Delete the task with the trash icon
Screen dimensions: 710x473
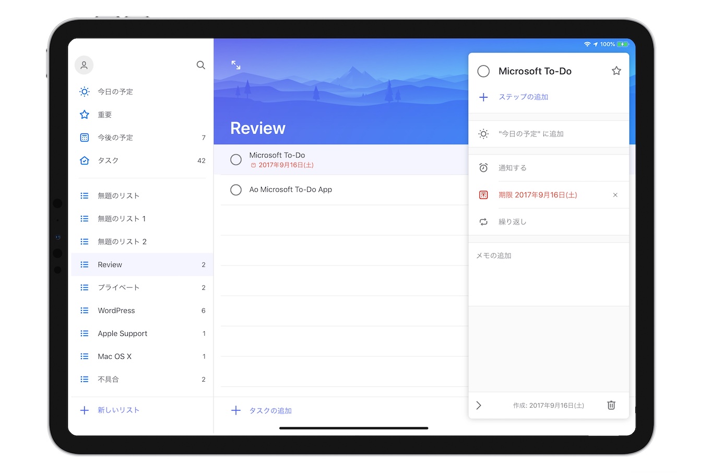[x=611, y=405]
